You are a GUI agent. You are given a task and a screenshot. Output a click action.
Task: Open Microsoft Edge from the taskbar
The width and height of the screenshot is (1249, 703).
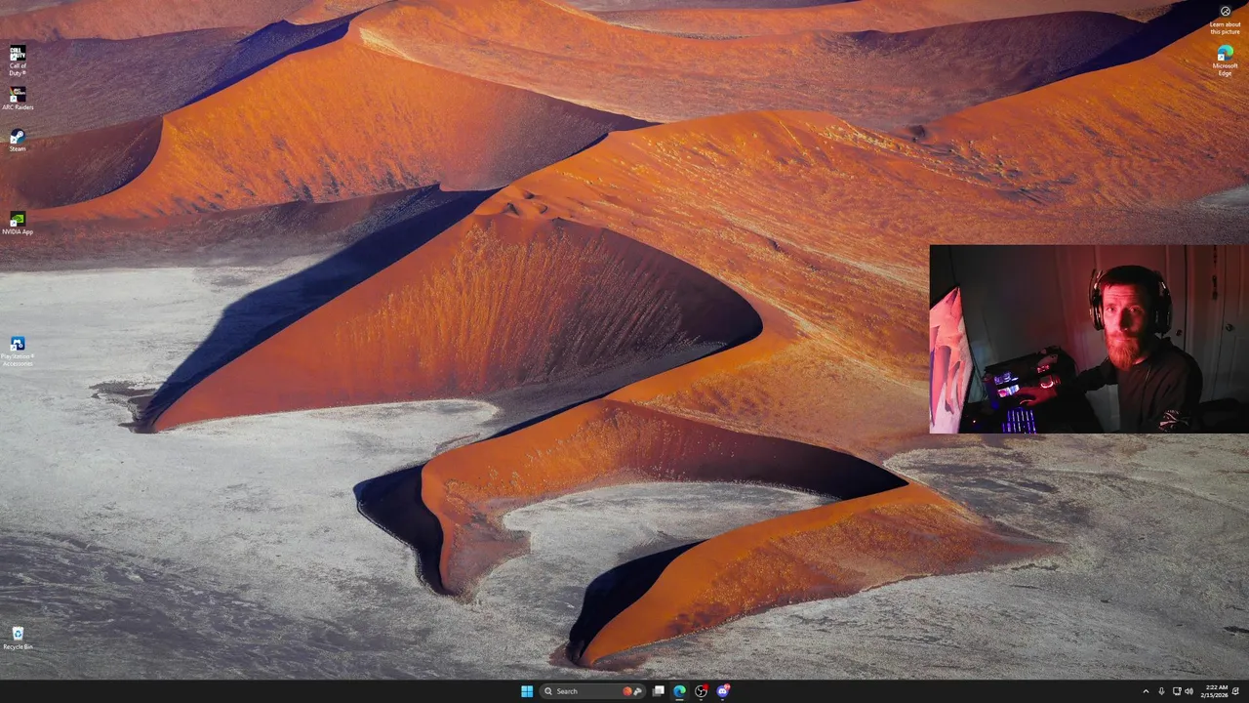point(679,691)
